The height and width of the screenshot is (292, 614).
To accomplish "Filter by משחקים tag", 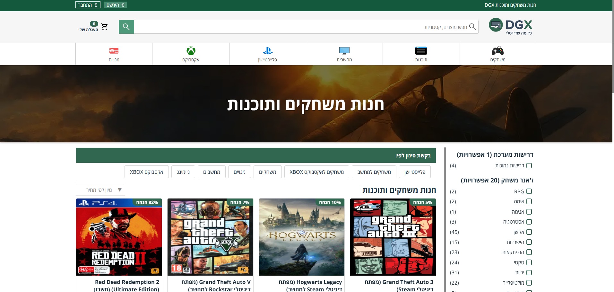I will click(267, 172).
